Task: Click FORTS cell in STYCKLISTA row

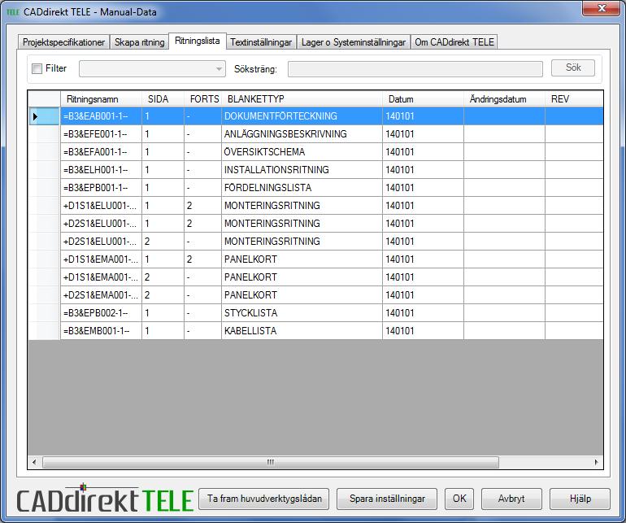Action: pos(202,313)
